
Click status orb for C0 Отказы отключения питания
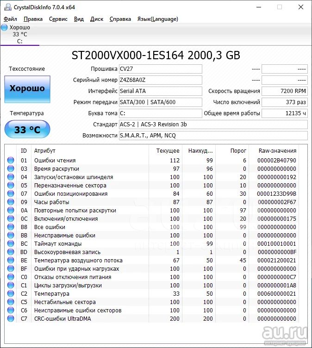point(11,277)
